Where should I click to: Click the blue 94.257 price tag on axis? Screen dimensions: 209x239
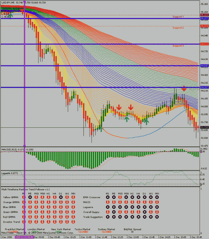click(204, 87)
